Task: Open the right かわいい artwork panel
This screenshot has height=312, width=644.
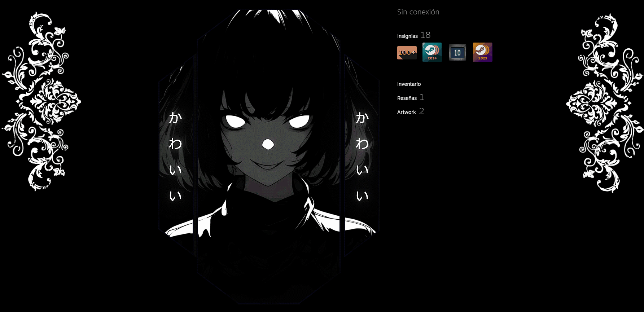Action: [x=362, y=156]
